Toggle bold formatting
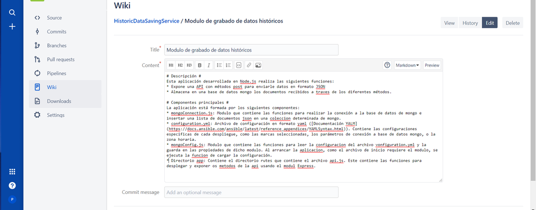536x210 pixels. coord(200,65)
